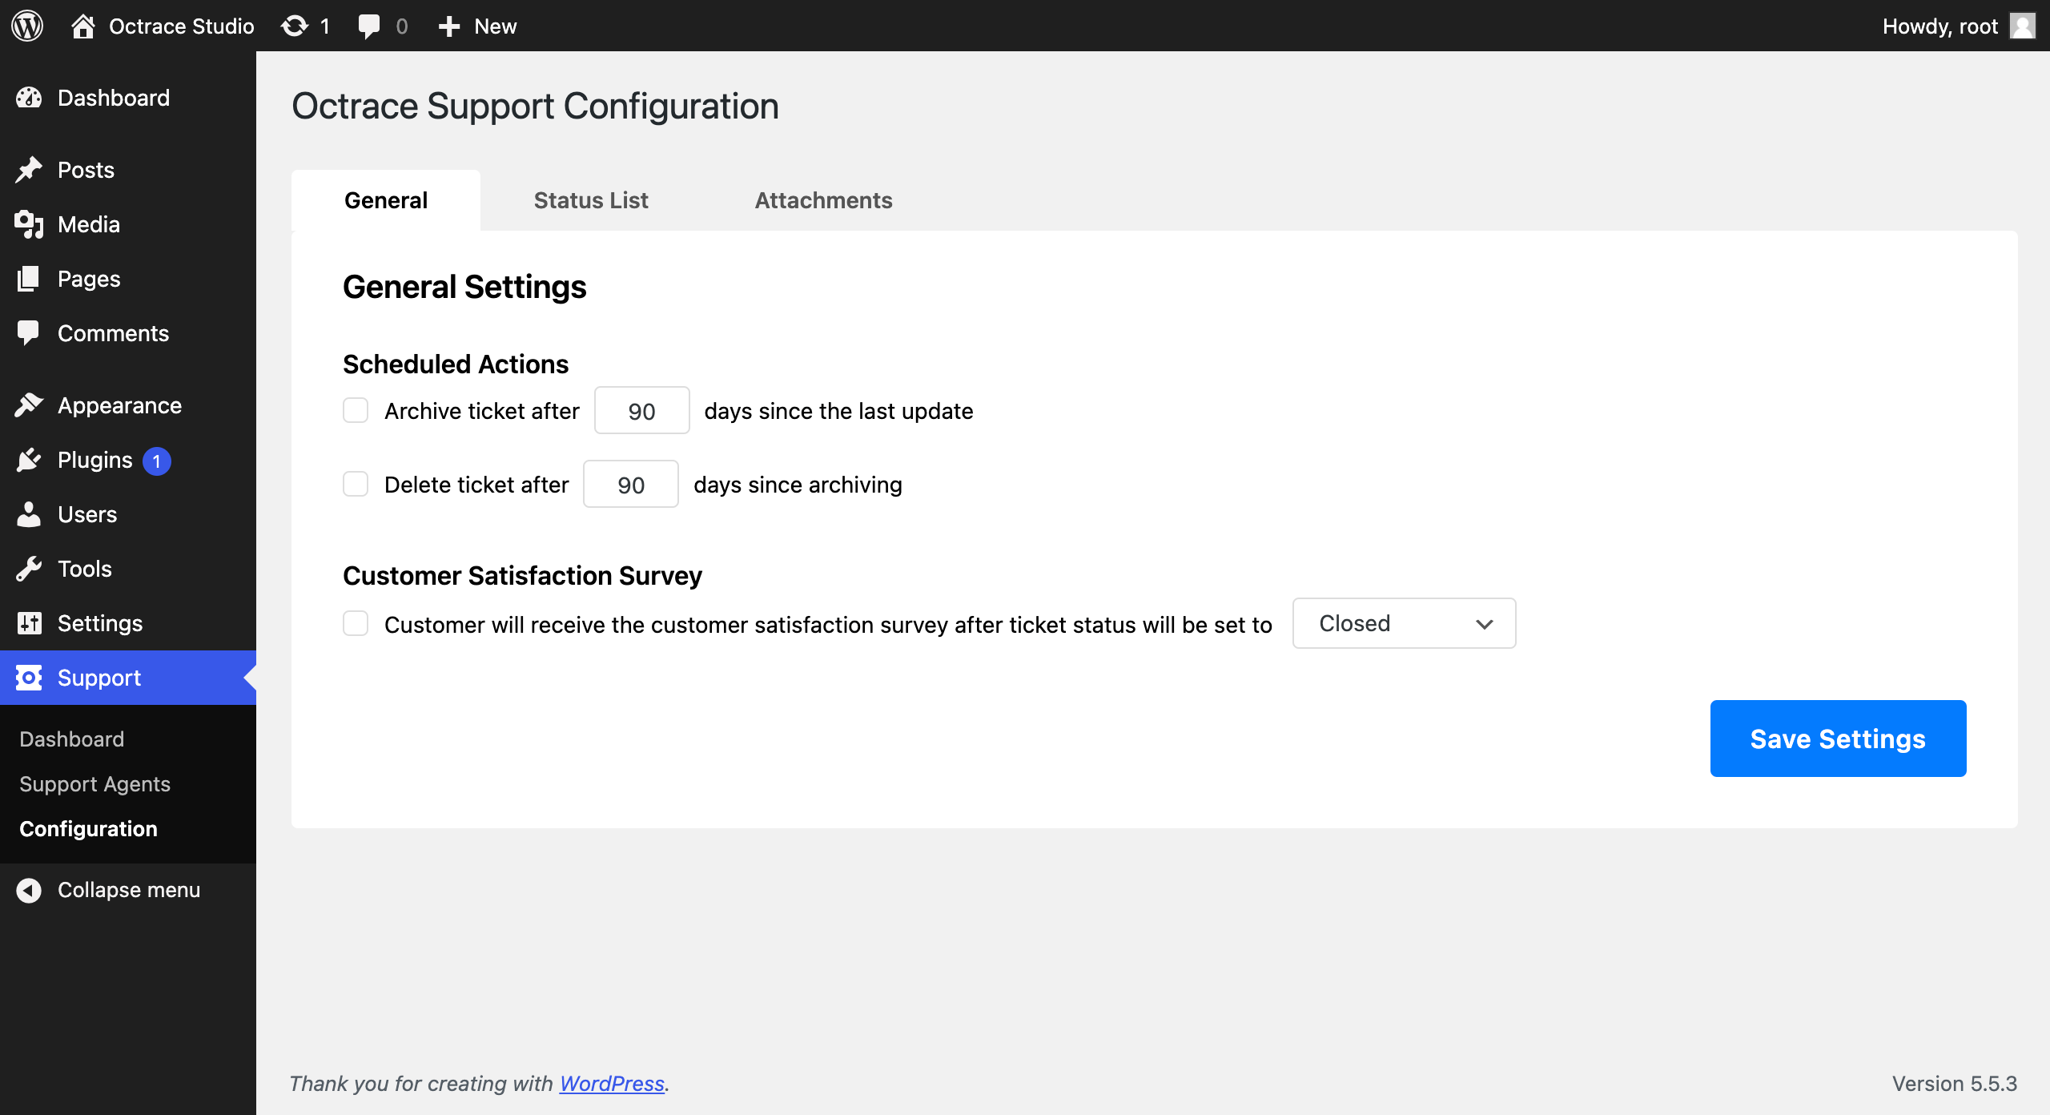Viewport: 2050px width, 1115px height.
Task: Open the Dashboard menu item
Action: (114, 98)
